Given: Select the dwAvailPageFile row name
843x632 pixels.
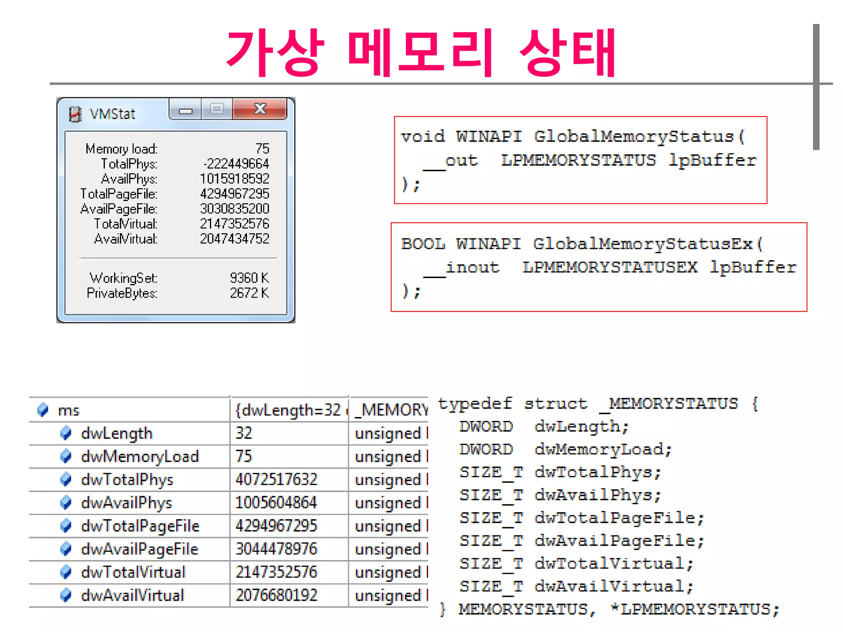Looking at the screenshot, I should (140, 550).
